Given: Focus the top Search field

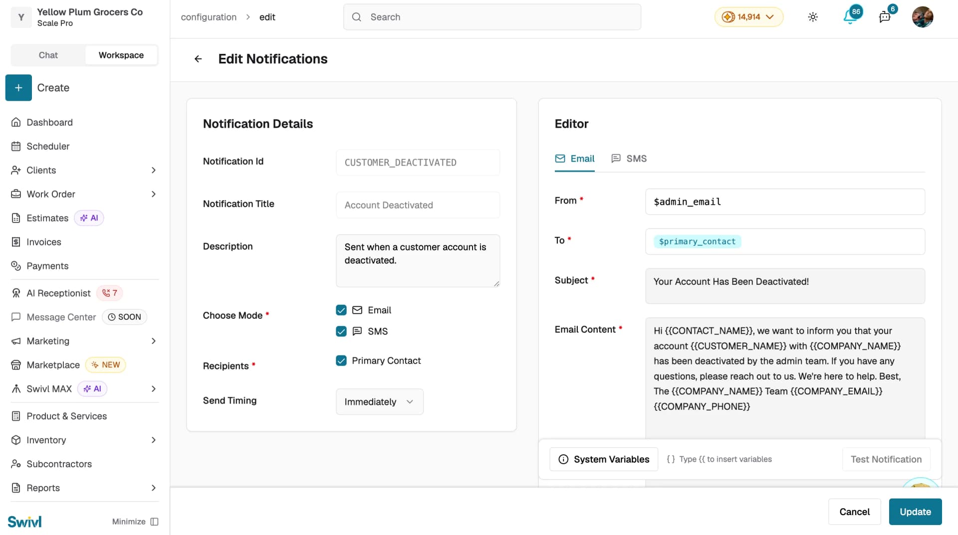Looking at the screenshot, I should click(x=492, y=17).
